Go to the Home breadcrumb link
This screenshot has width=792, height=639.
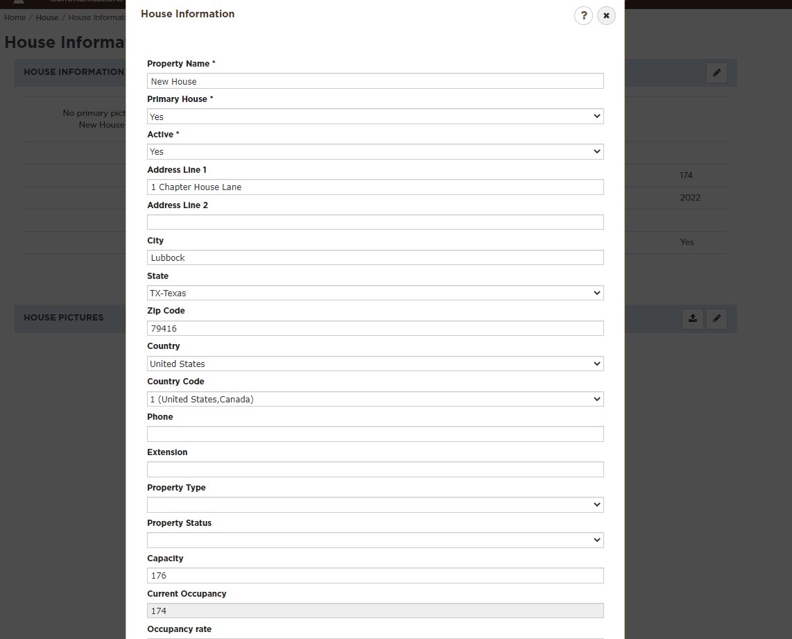(x=15, y=17)
